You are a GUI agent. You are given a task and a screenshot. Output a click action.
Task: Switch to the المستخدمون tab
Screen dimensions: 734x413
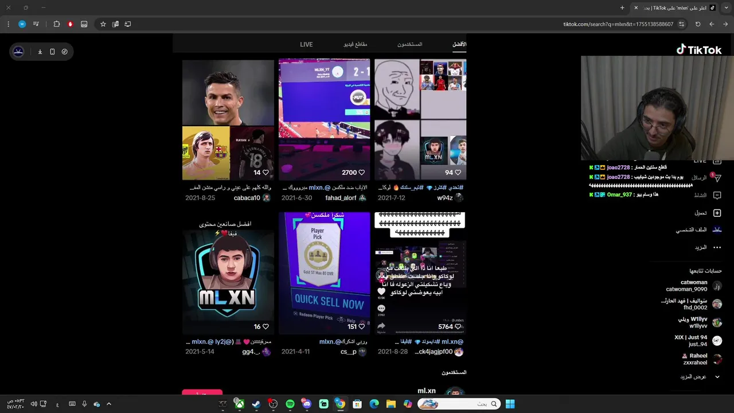410,45
